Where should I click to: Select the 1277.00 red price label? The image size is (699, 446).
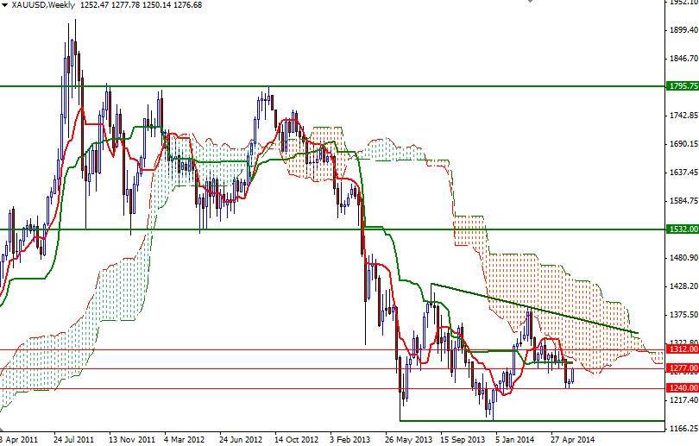click(682, 368)
